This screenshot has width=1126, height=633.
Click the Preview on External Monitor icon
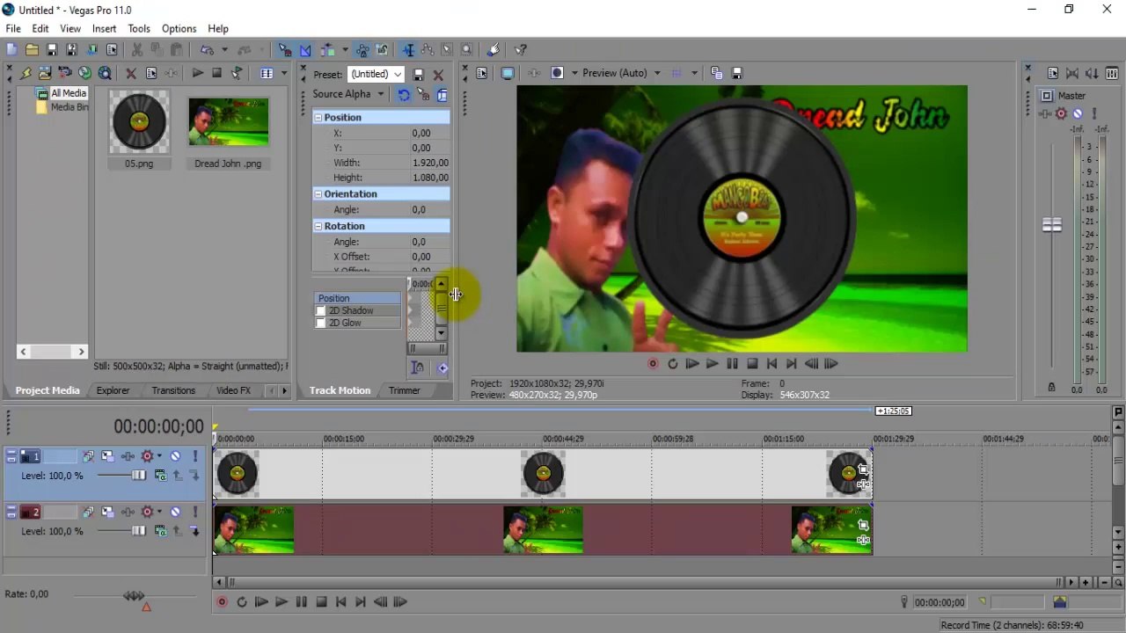(x=508, y=73)
